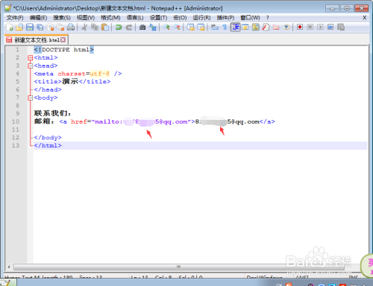373x286 pixels.
Task: Toggle word wrap toolbar icon
Action: coord(214,27)
